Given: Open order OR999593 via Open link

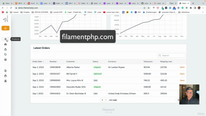Looking at the screenshot, I should [182, 80].
